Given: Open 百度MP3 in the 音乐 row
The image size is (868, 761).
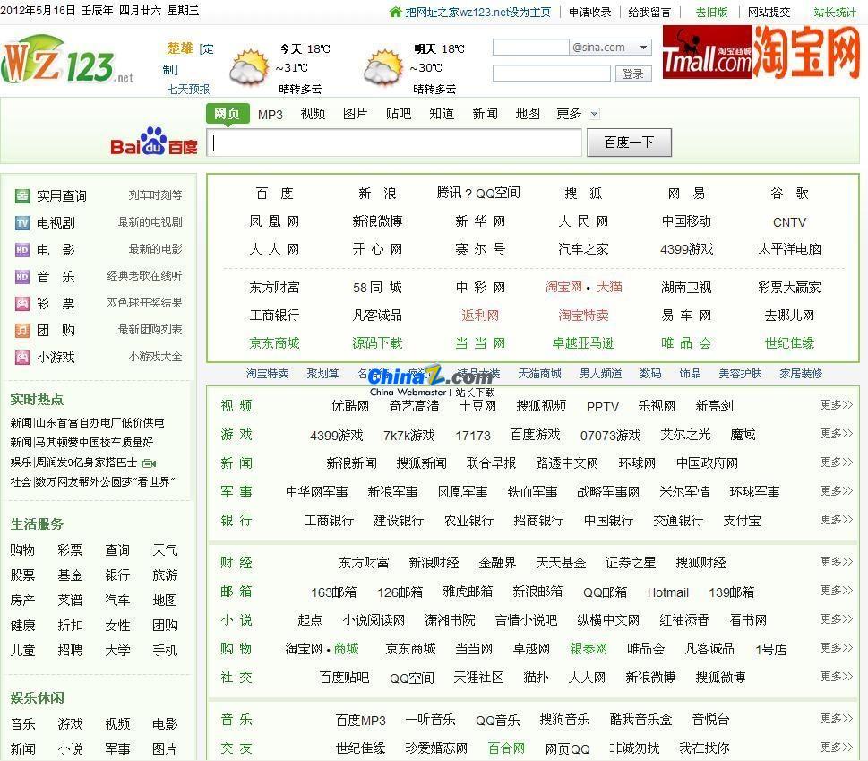Looking at the screenshot, I should pyautogui.click(x=360, y=721).
